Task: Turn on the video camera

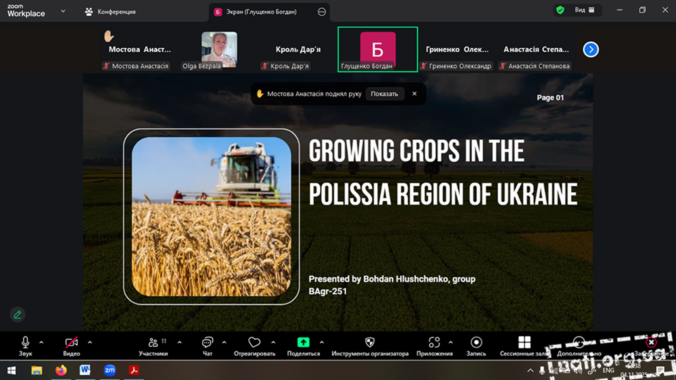Action: tap(71, 343)
